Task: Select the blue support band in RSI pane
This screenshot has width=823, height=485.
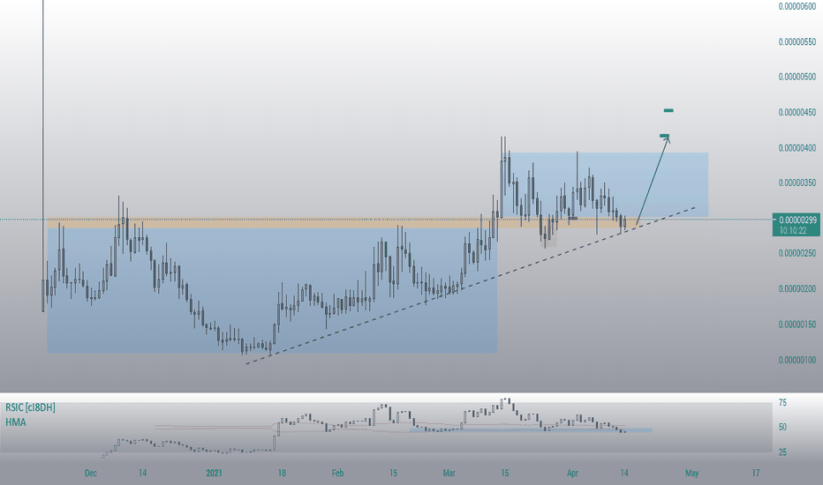Action: click(531, 430)
